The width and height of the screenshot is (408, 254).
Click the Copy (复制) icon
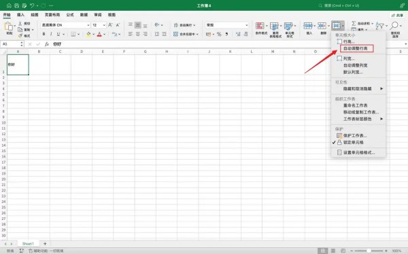point(20,30)
